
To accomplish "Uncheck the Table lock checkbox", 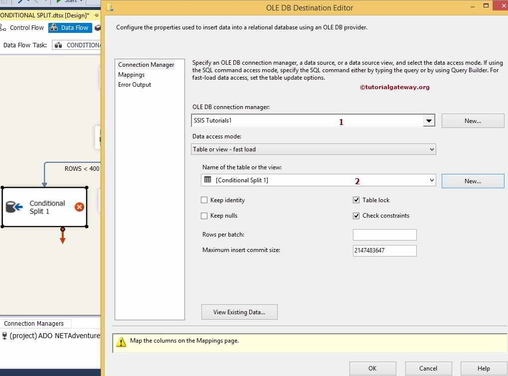I will (356, 200).
